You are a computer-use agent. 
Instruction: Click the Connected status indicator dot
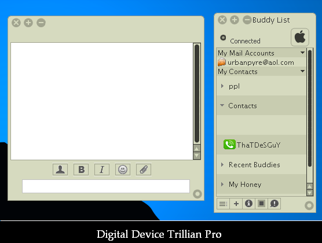(x=223, y=38)
